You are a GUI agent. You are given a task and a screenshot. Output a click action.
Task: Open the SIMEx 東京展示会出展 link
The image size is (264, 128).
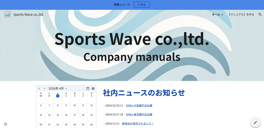139,114
